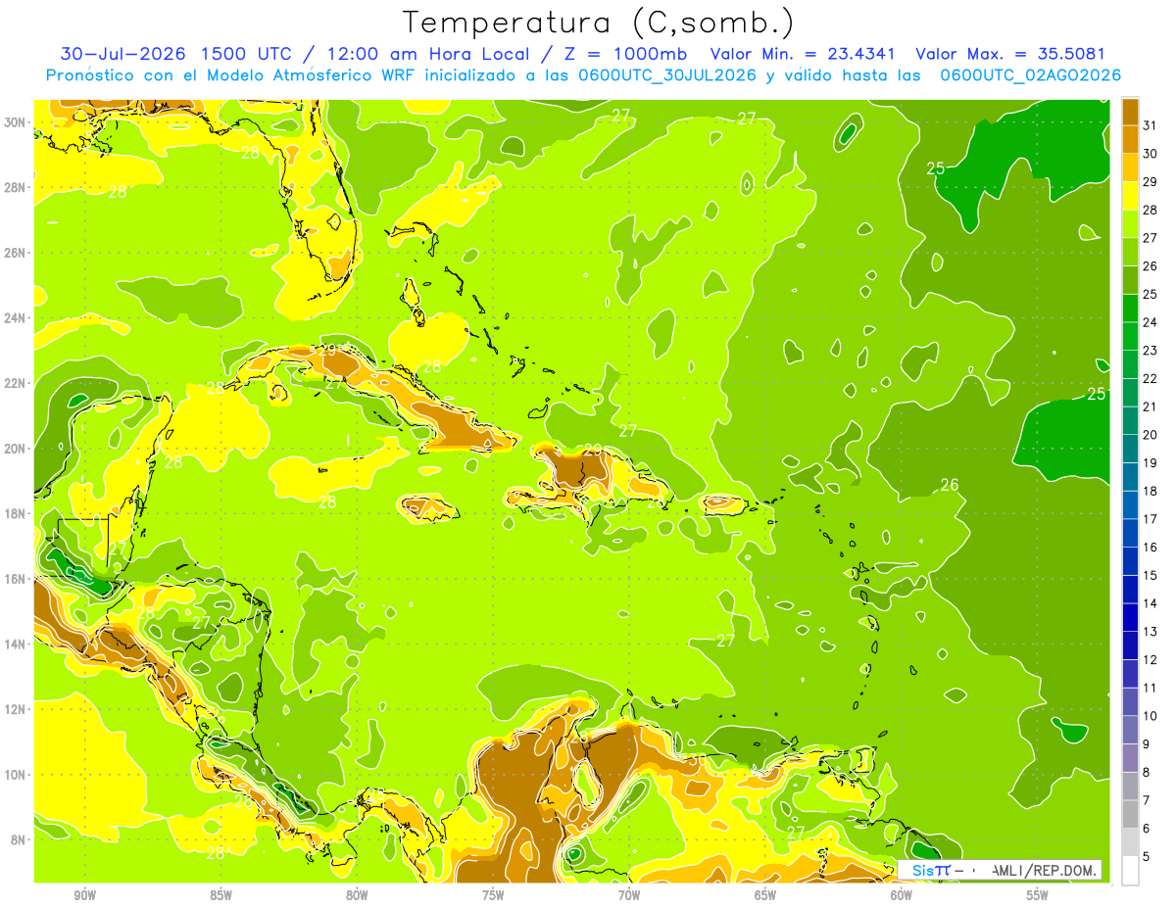Image resolution: width=1176 pixels, height=908 pixels.
Task: Click the '24N' latitude axis label
Action: pyautogui.click(x=17, y=317)
